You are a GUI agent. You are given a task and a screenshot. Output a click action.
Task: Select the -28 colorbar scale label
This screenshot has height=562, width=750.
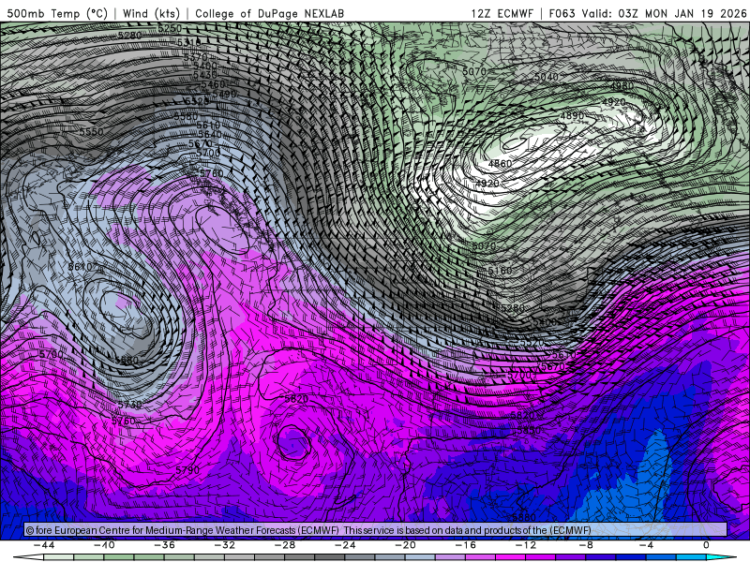pyautogui.click(x=285, y=545)
